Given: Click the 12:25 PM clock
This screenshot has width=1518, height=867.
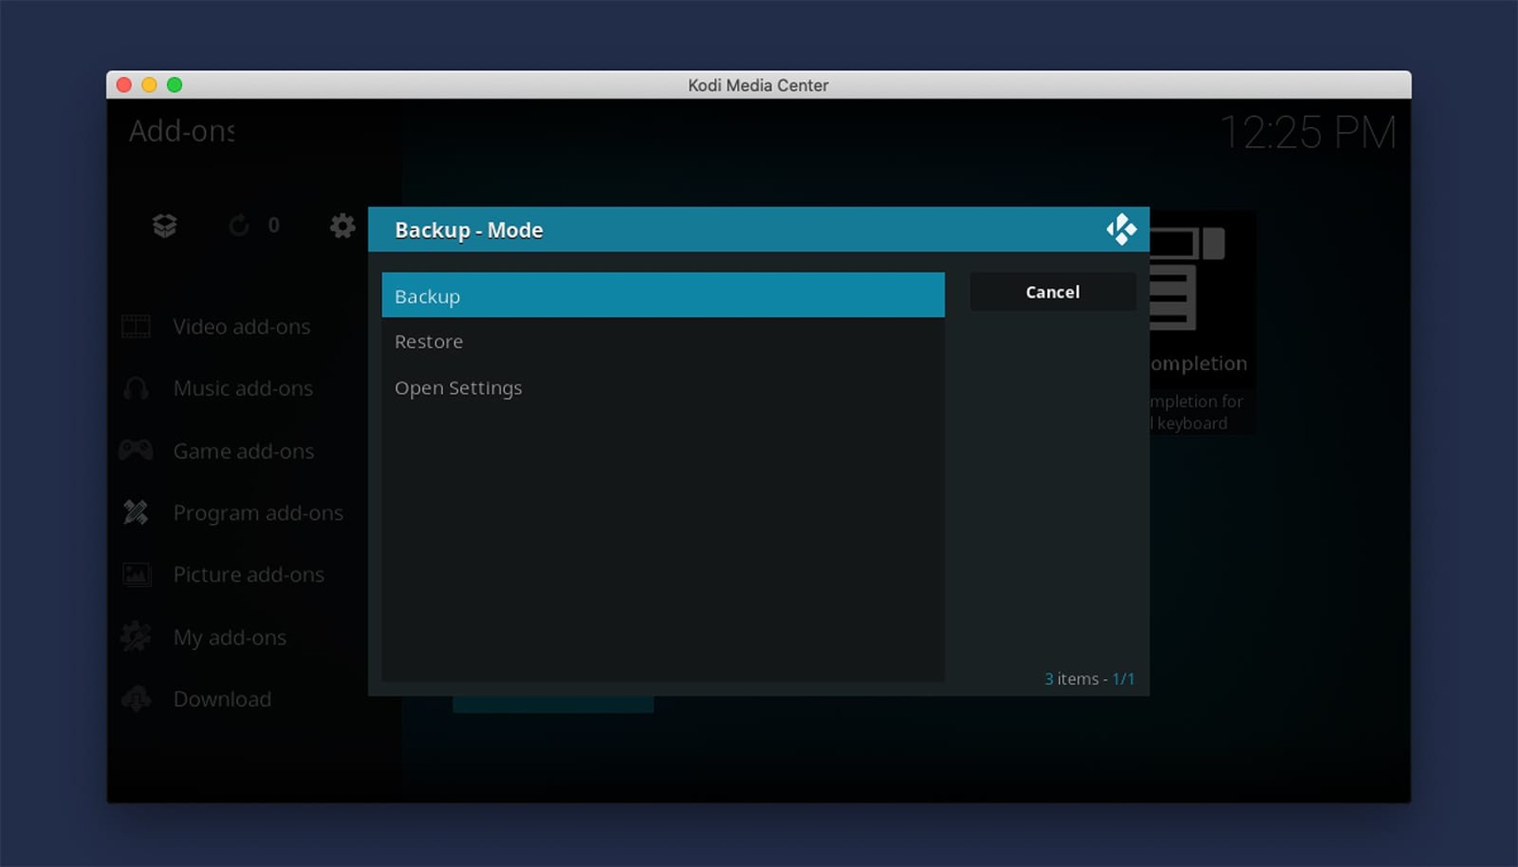Looking at the screenshot, I should pyautogui.click(x=1308, y=133).
